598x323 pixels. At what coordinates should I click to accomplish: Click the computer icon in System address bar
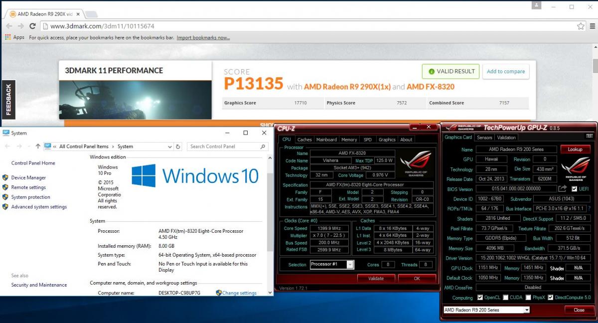pos(48,147)
